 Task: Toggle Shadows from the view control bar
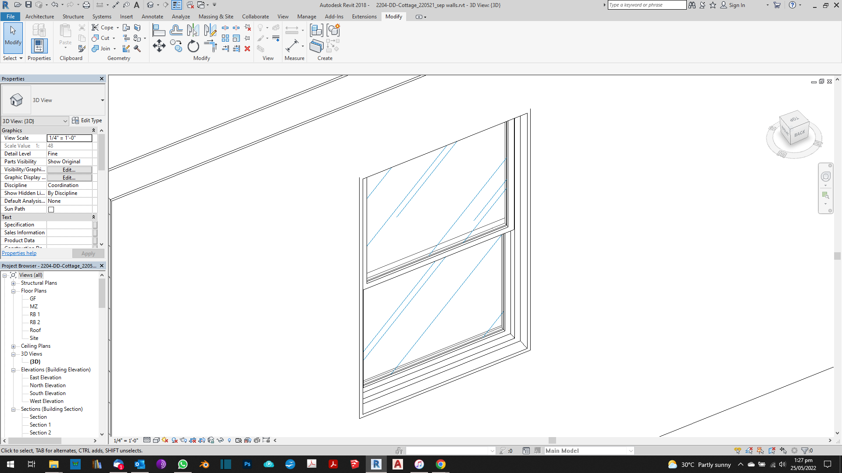174,440
